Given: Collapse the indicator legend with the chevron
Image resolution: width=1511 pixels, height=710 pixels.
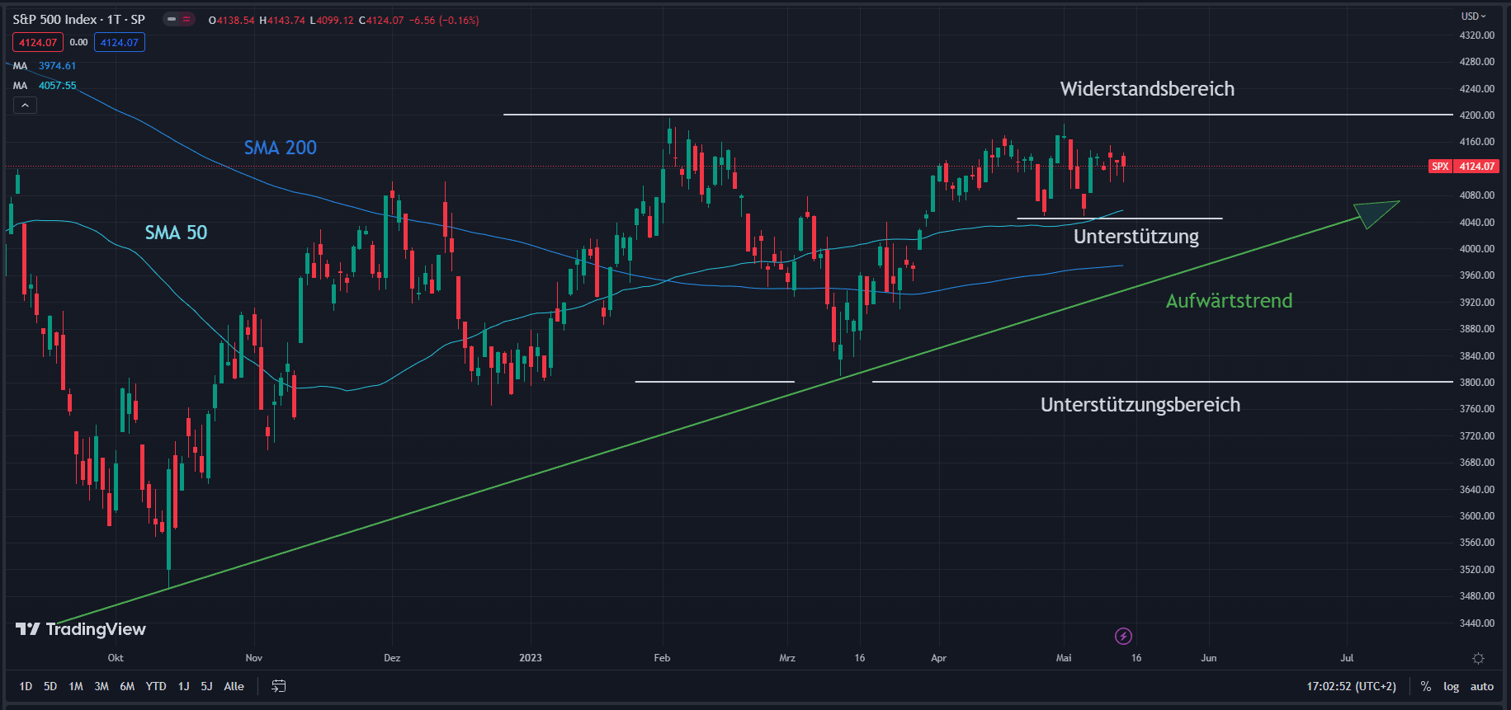Looking at the screenshot, I should point(25,106).
